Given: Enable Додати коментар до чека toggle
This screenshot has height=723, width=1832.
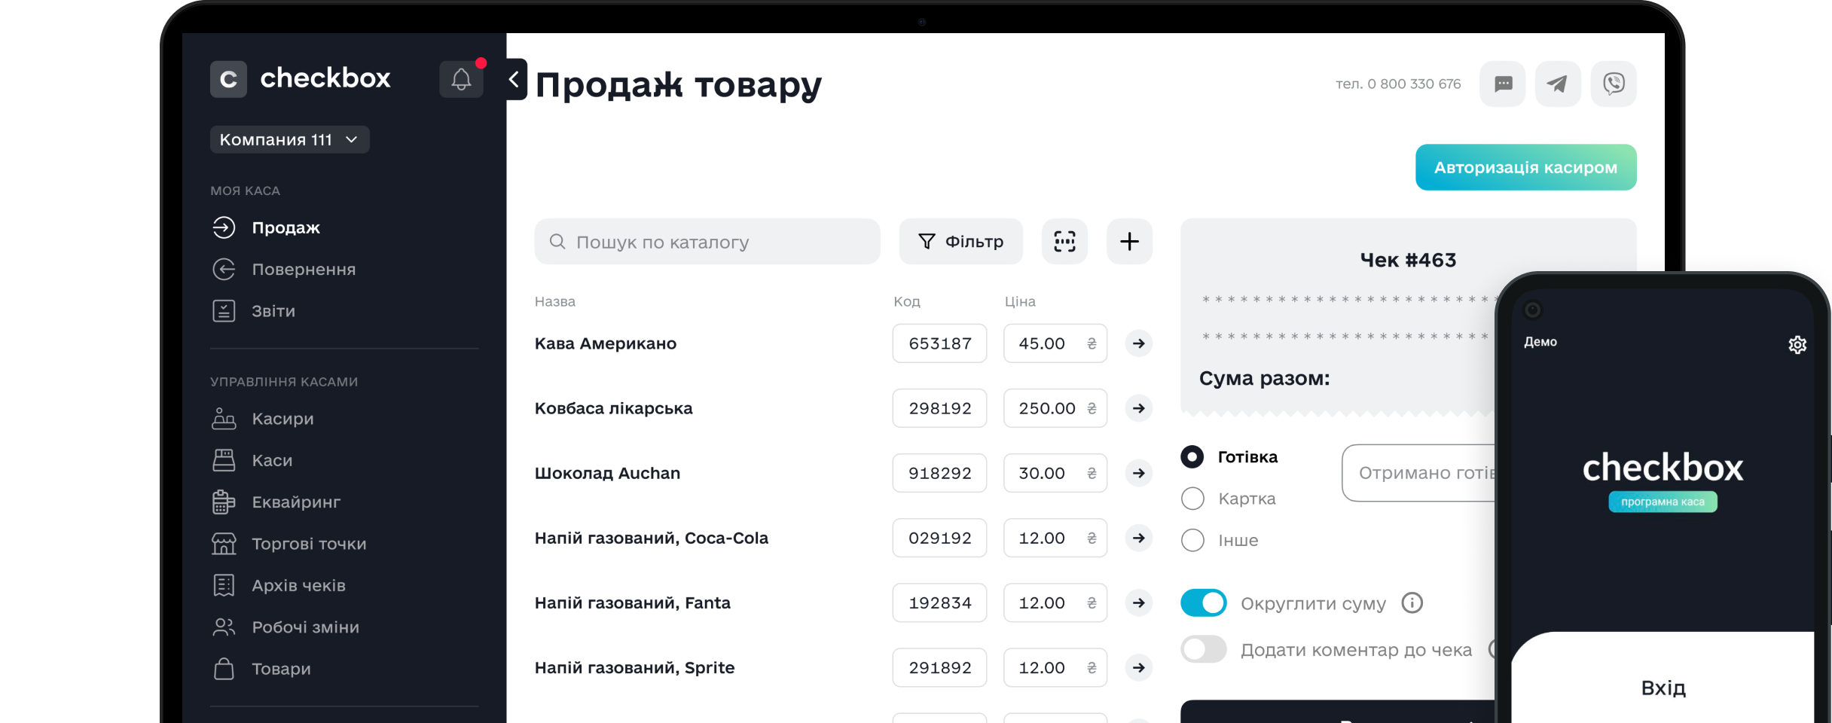Looking at the screenshot, I should point(1203,649).
